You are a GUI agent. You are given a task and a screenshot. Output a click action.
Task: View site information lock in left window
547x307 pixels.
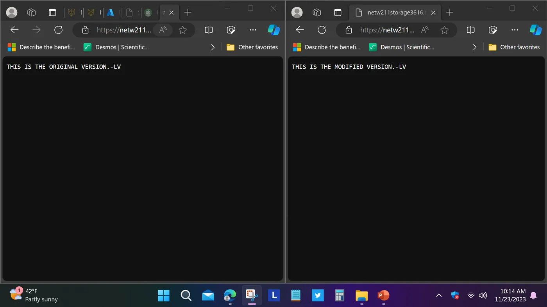tap(85, 30)
